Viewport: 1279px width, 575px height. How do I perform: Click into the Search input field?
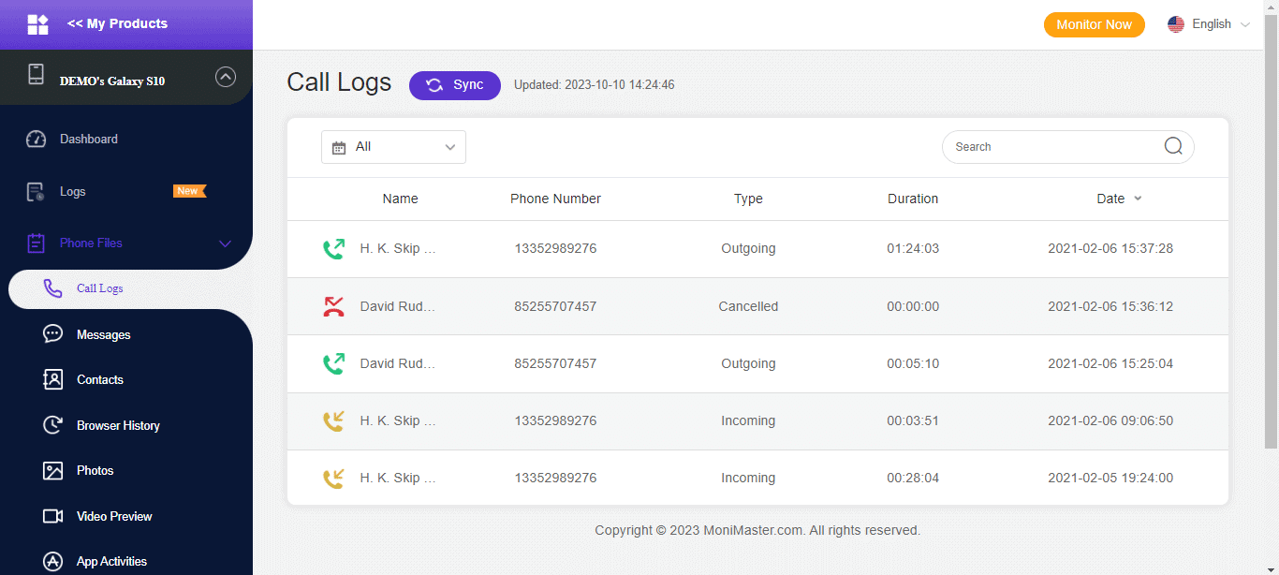(1049, 147)
